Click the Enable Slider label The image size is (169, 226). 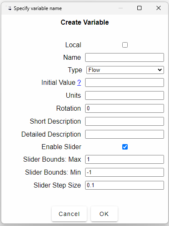coord(61,147)
